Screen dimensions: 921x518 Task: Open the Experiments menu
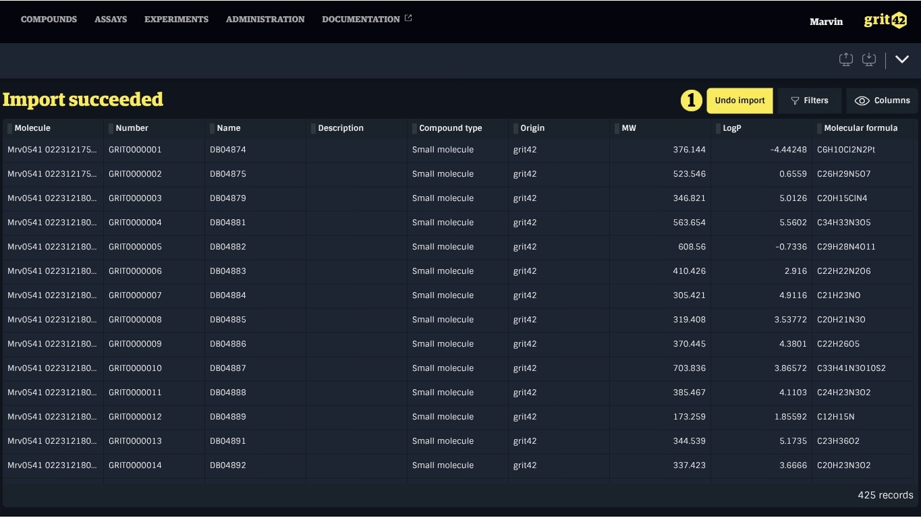tap(176, 20)
